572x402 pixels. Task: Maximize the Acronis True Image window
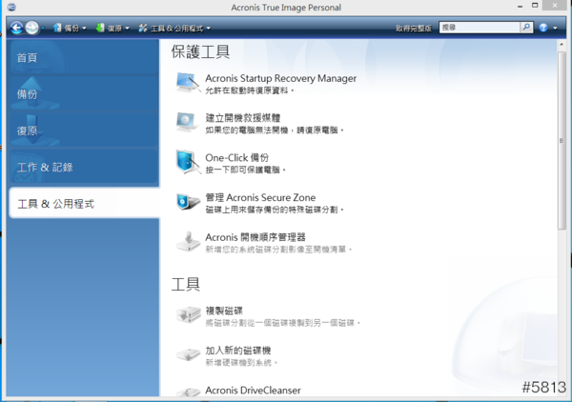(535, 6)
